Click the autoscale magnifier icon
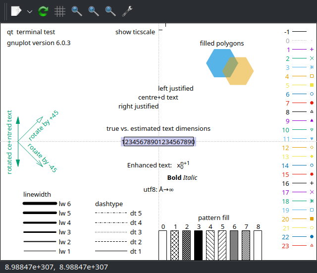317x273 pixels. click(x=110, y=11)
